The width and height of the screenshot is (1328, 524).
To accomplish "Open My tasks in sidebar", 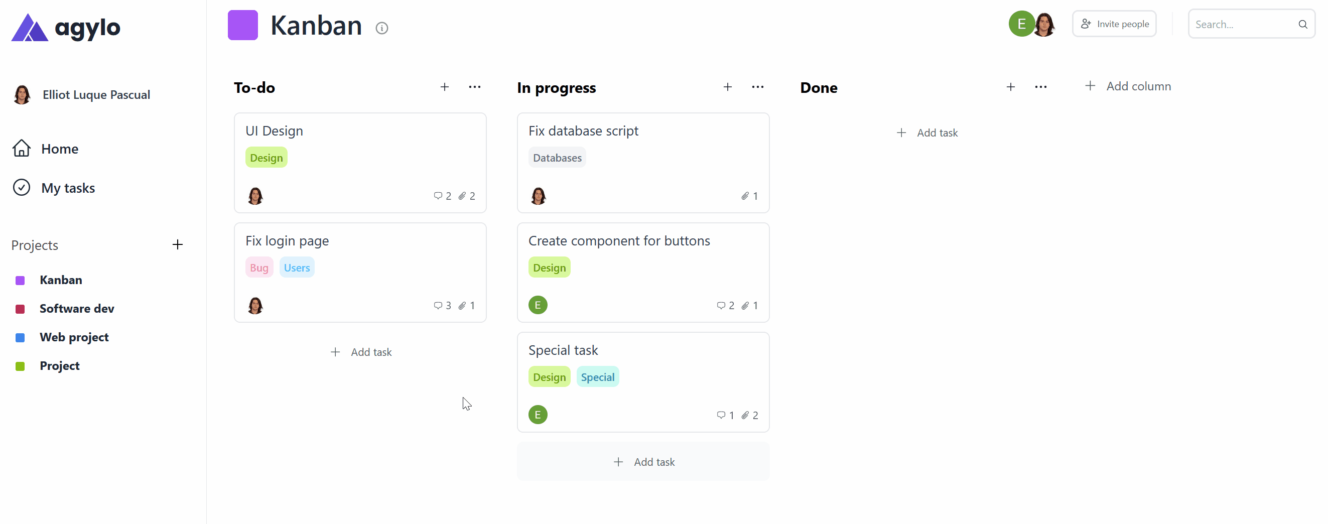I will tap(68, 188).
